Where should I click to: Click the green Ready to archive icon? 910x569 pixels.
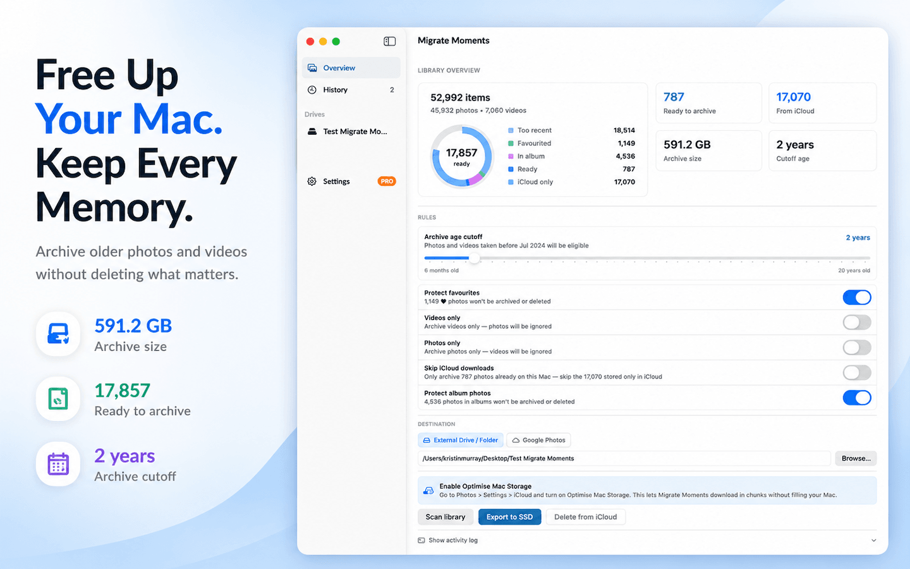[58, 399]
